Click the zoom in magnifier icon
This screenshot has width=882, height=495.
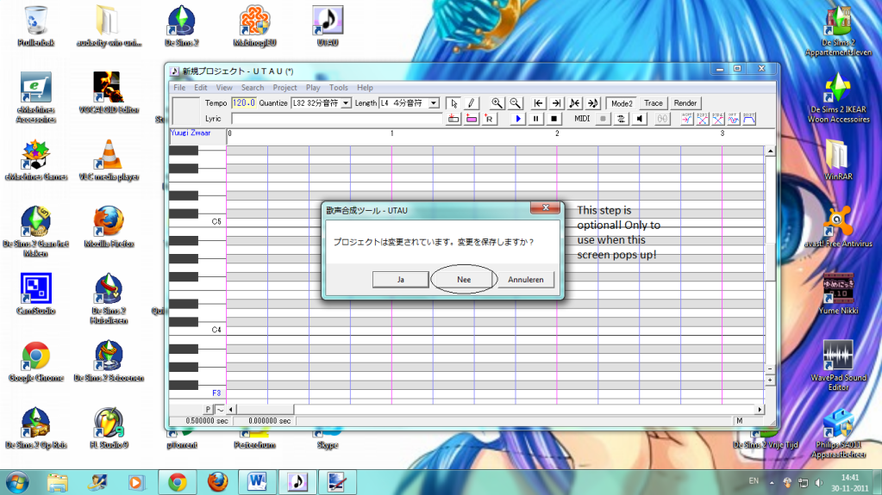click(497, 103)
